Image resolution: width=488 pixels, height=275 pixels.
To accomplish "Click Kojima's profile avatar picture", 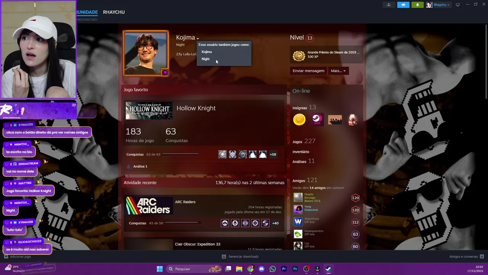I will click(146, 53).
